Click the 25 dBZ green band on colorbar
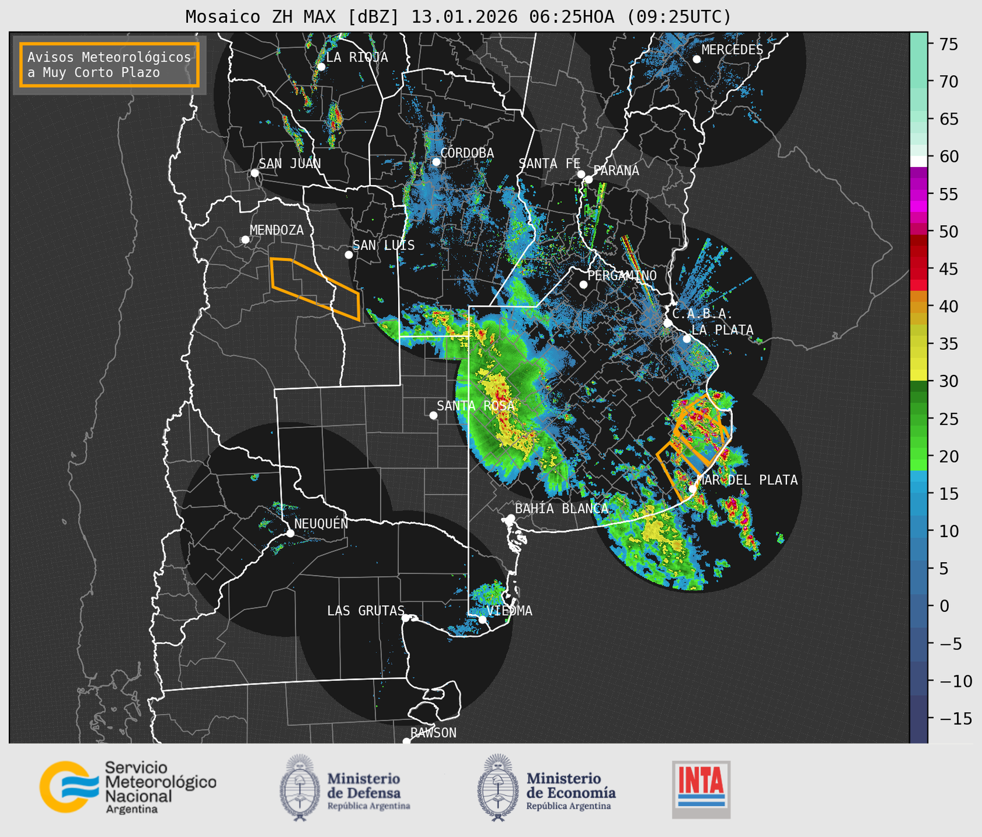Screen dimensions: 982x837 click(919, 419)
